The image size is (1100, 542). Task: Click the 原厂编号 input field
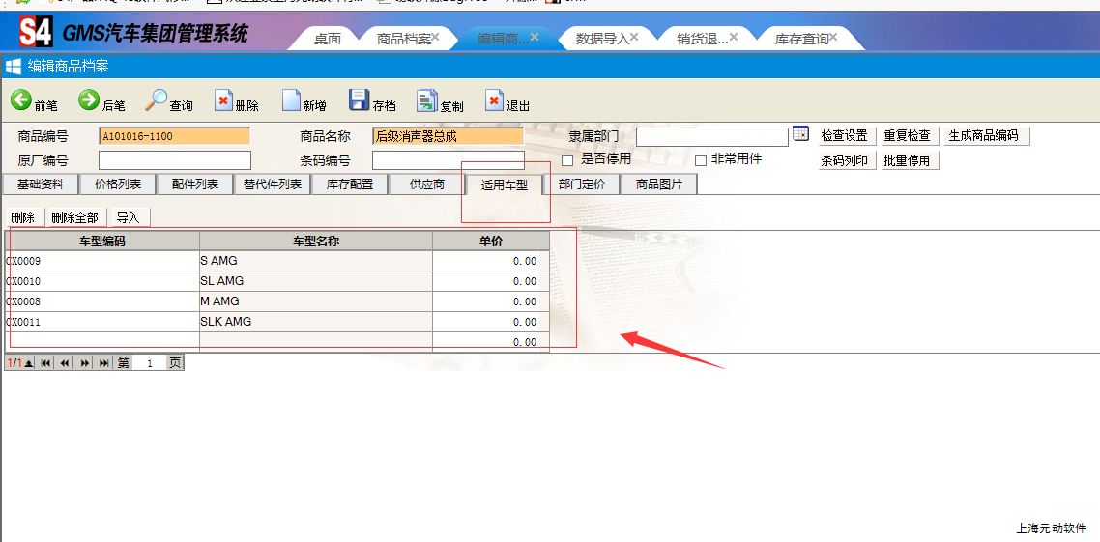(174, 160)
